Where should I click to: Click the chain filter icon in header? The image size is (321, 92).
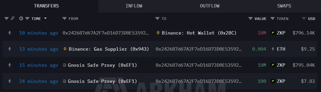point(12,18)
